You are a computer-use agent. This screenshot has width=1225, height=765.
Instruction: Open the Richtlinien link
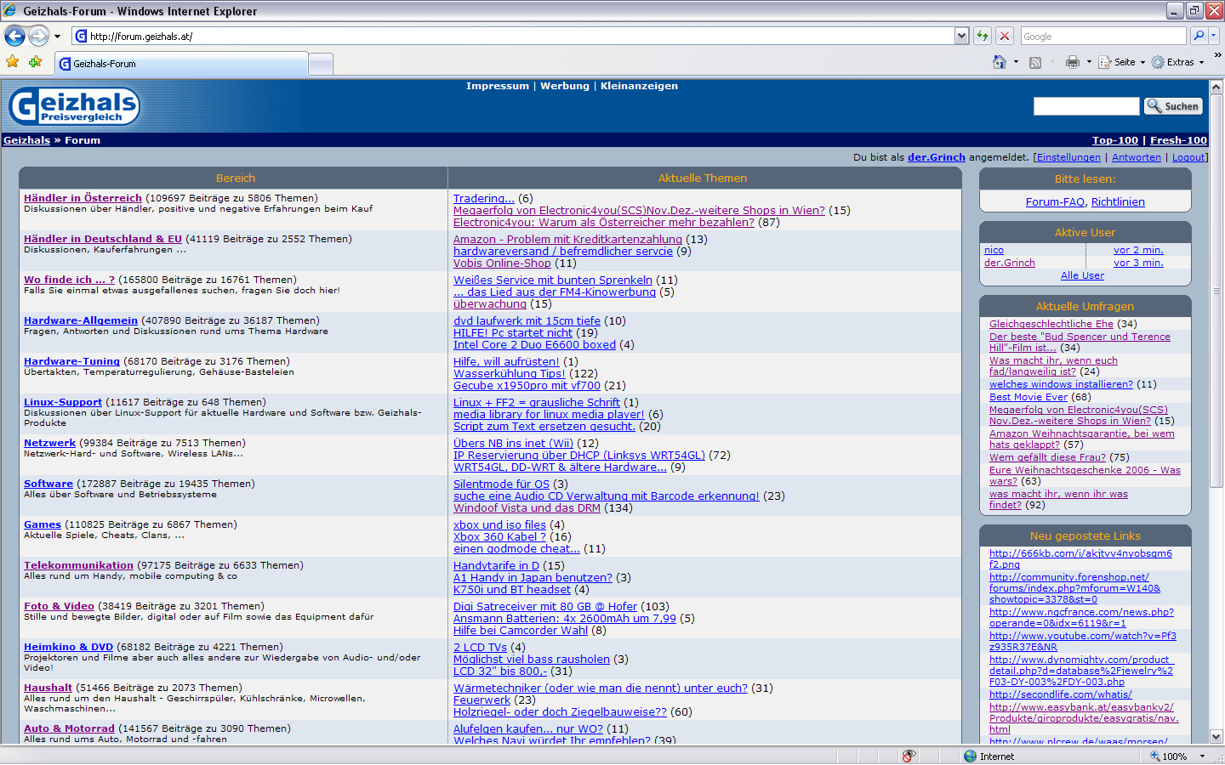click(x=1118, y=202)
